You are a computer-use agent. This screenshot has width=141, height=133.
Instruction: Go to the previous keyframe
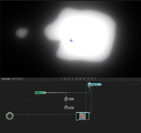pos(67,79)
